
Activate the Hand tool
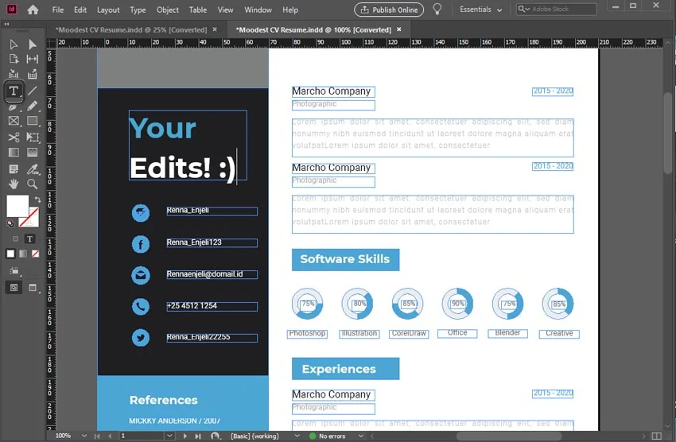click(14, 184)
